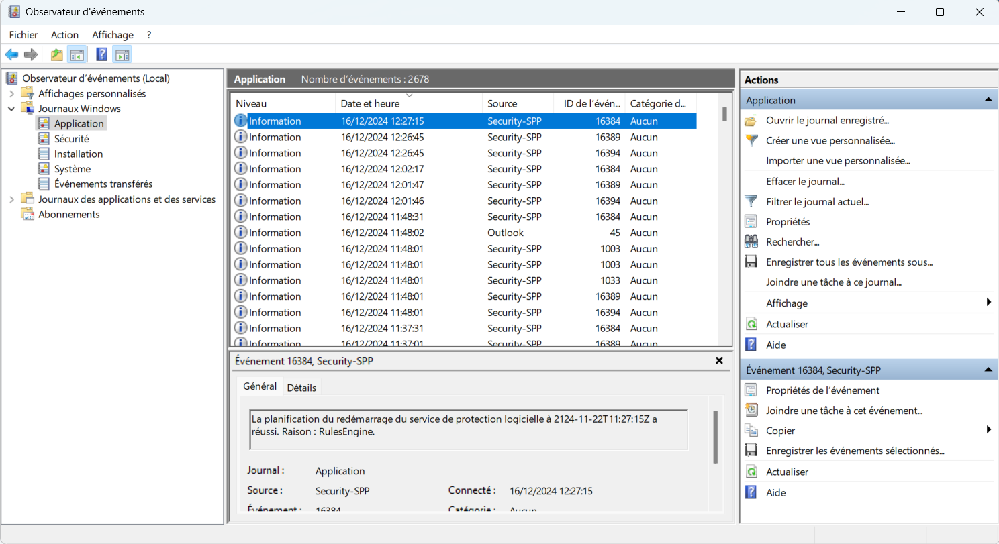Select the Sécurité log in tree
This screenshot has width=999, height=544.
(71, 139)
